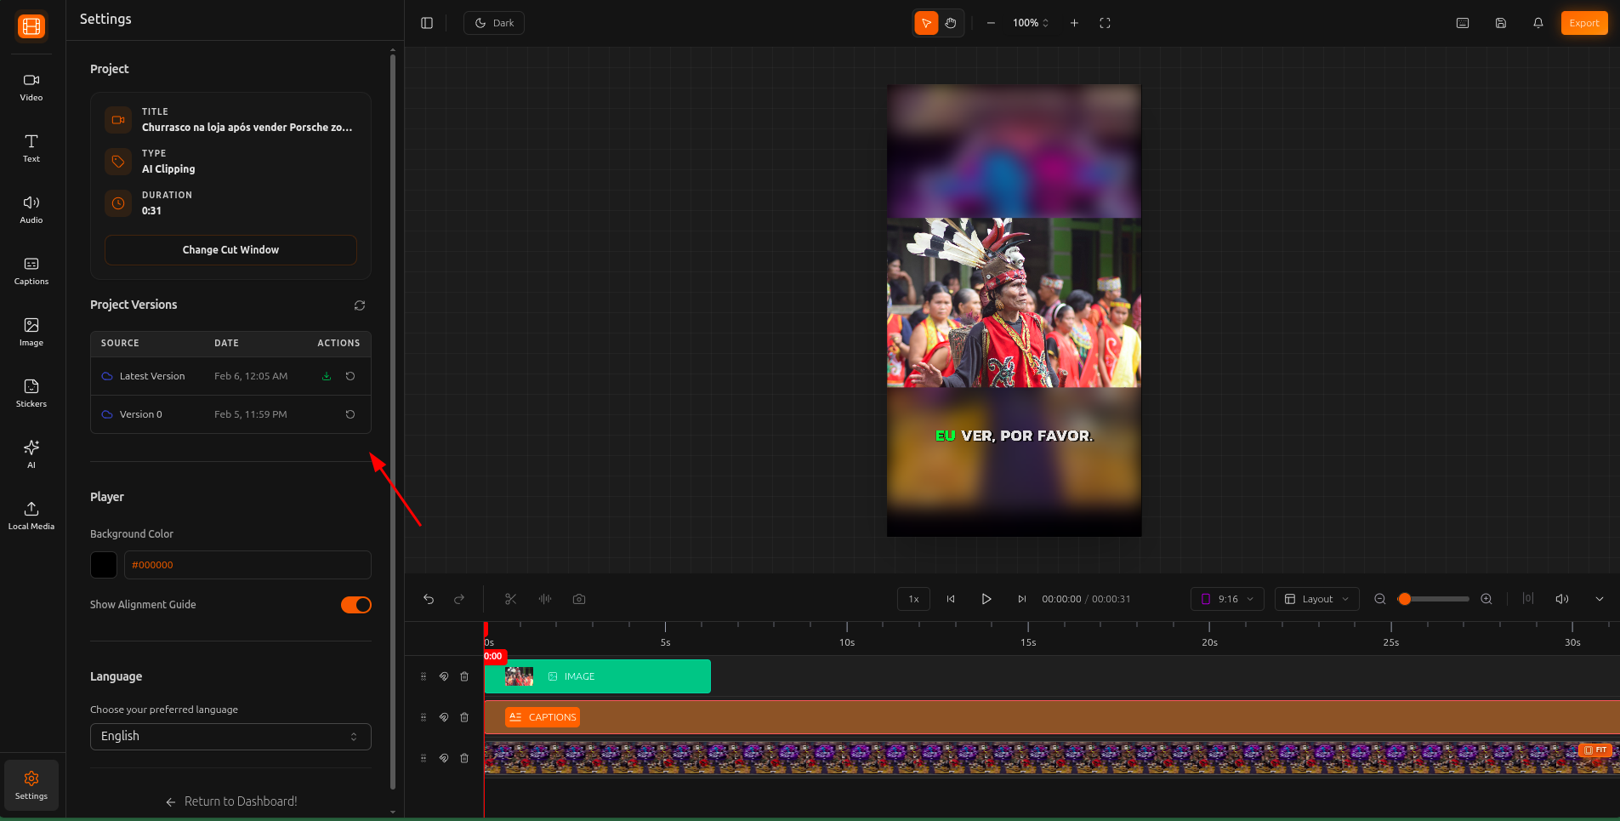
Task: Open the Layout dropdown
Action: coord(1316,599)
